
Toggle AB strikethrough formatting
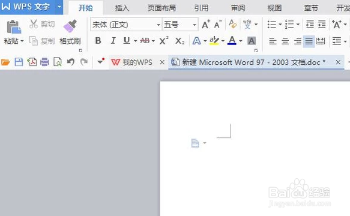click(x=145, y=41)
